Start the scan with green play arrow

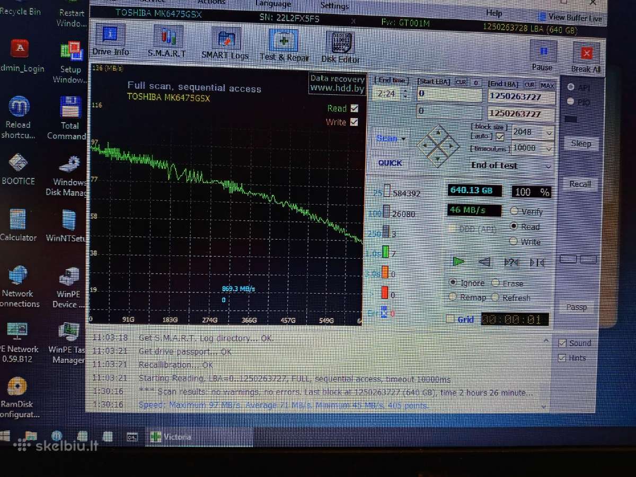coord(459,261)
